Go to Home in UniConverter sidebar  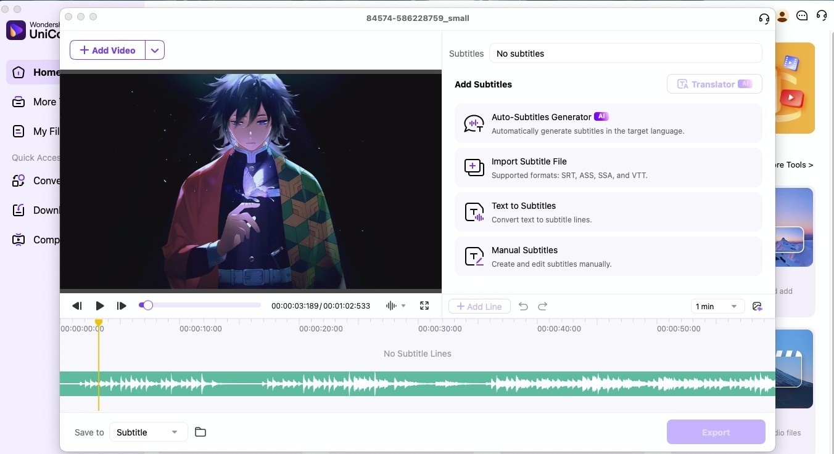pyautogui.click(x=34, y=72)
